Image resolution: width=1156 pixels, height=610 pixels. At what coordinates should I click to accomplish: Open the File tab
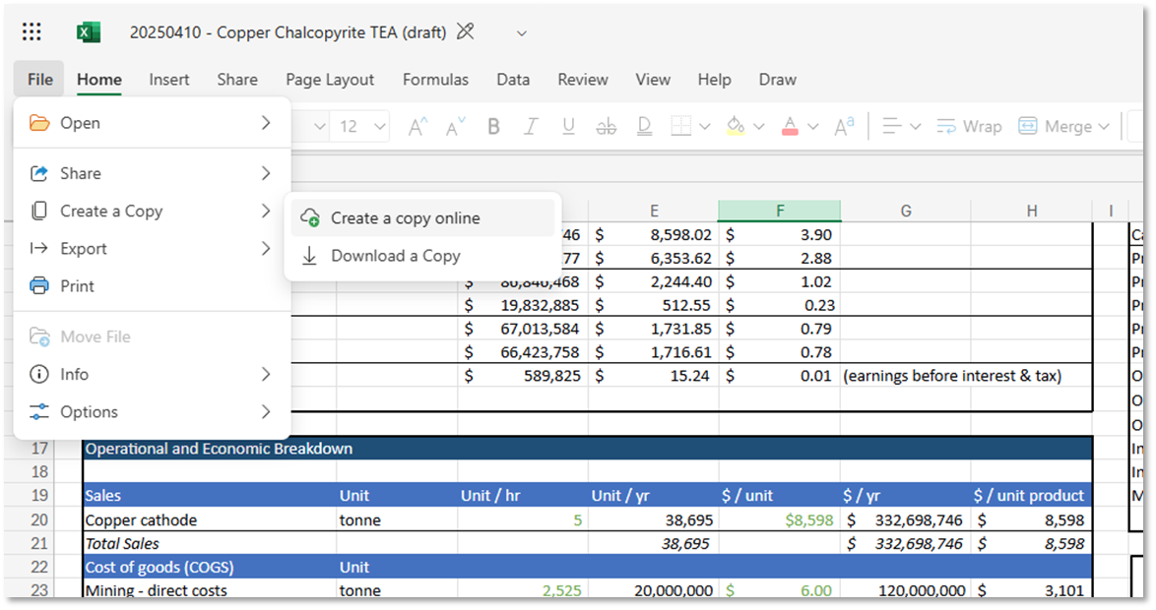coord(39,80)
